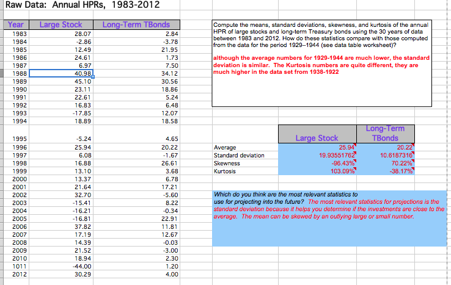Select the 16.83 cell for 1992

61,106
